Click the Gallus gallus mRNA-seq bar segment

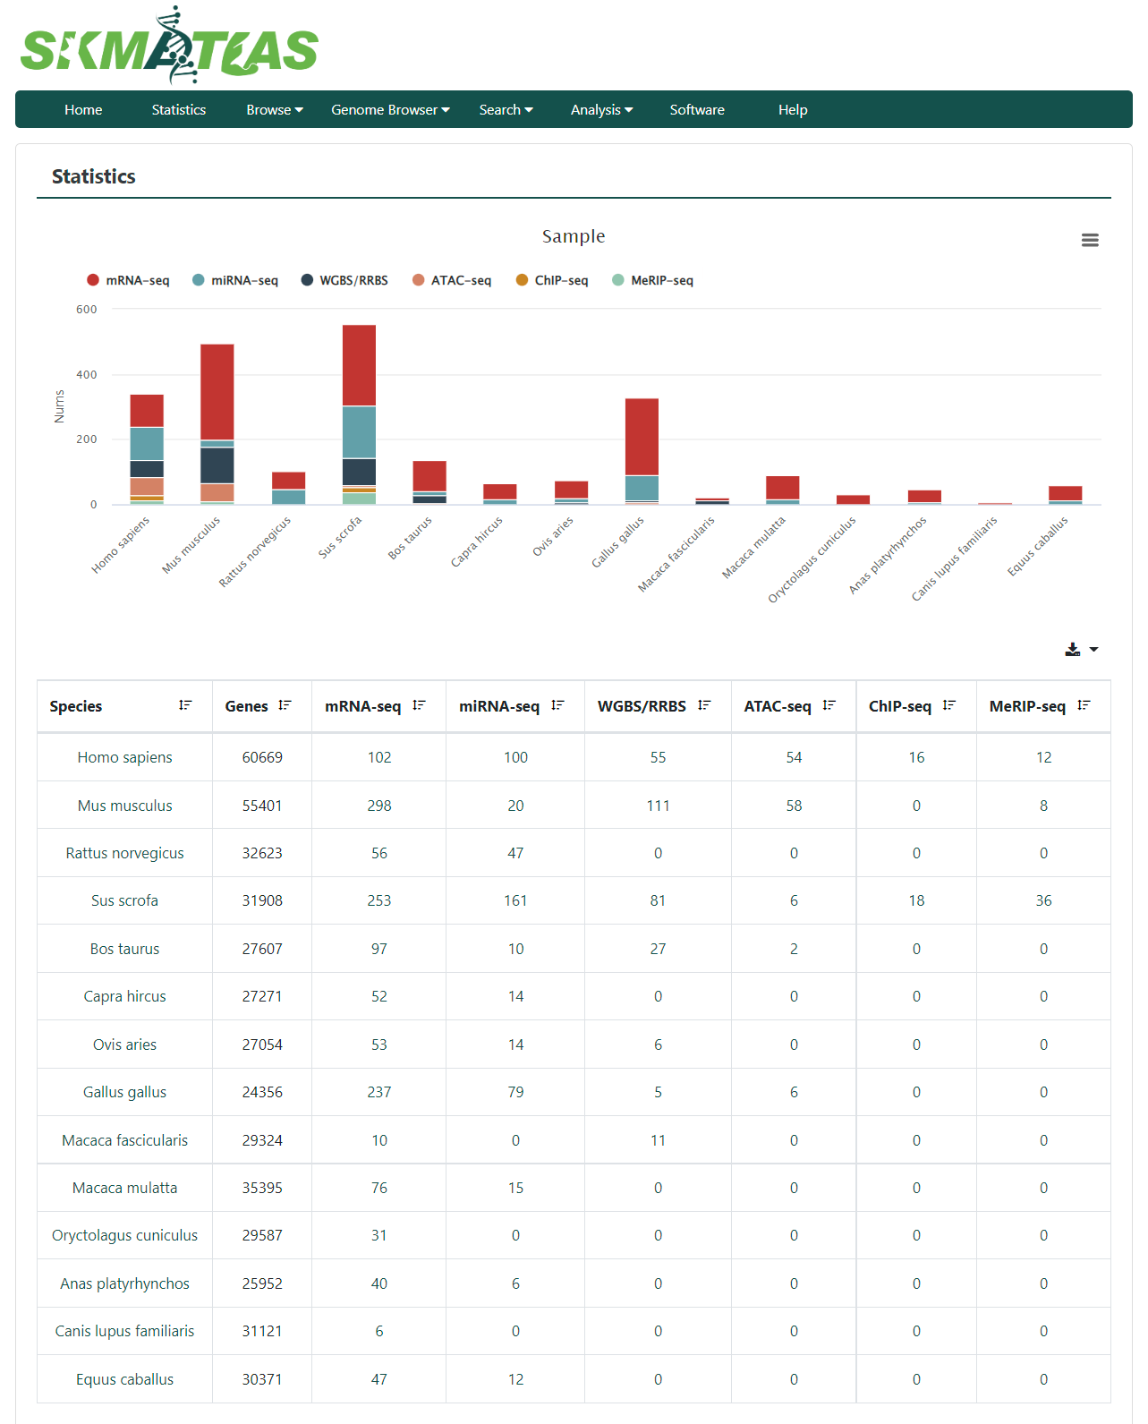click(x=642, y=437)
